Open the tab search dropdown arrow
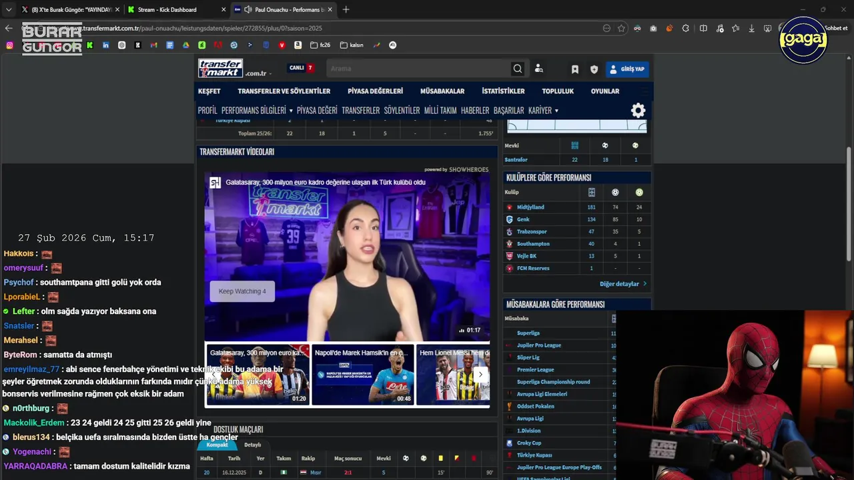Viewport: 854px width, 480px height. pyautogui.click(x=9, y=9)
